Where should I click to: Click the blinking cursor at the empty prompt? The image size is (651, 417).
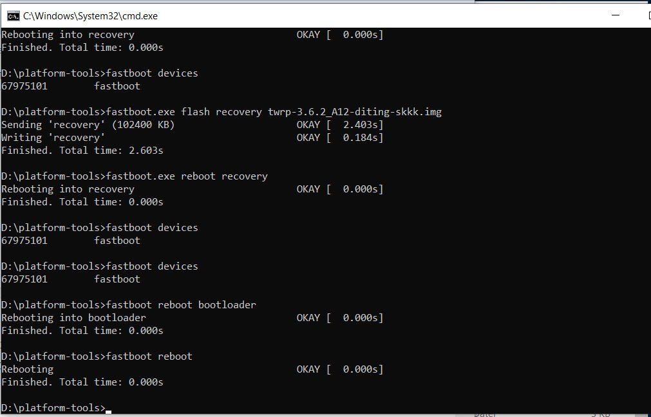[108, 409]
